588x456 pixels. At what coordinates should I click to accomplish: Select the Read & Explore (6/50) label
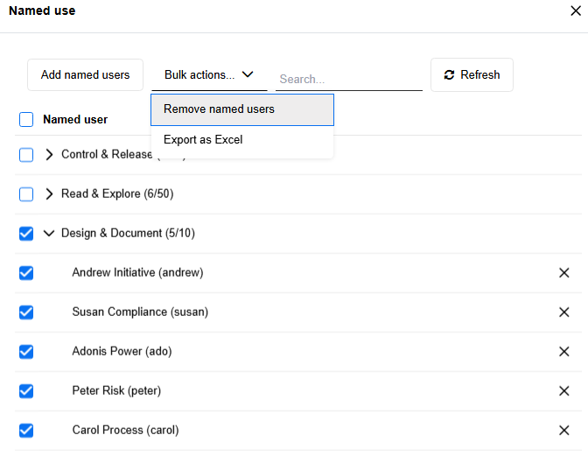(x=117, y=194)
